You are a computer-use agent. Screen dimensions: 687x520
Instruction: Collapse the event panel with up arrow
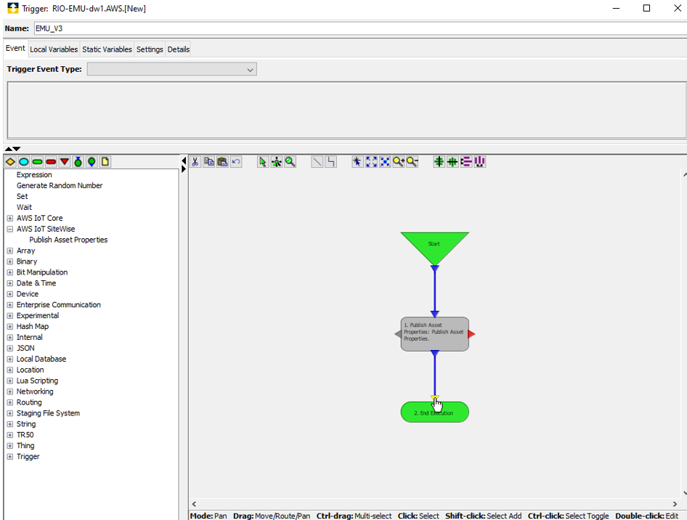tap(8, 149)
